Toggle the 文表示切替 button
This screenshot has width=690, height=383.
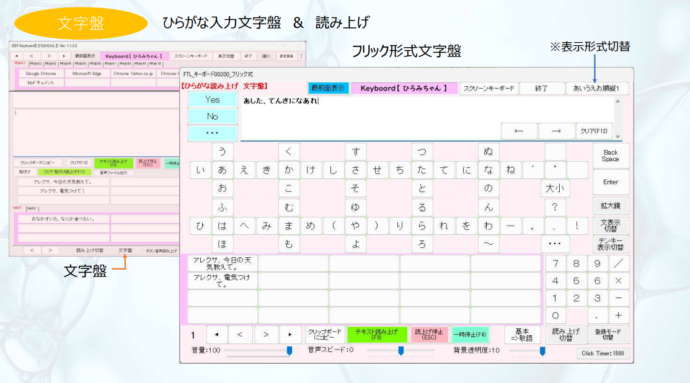click(x=611, y=226)
